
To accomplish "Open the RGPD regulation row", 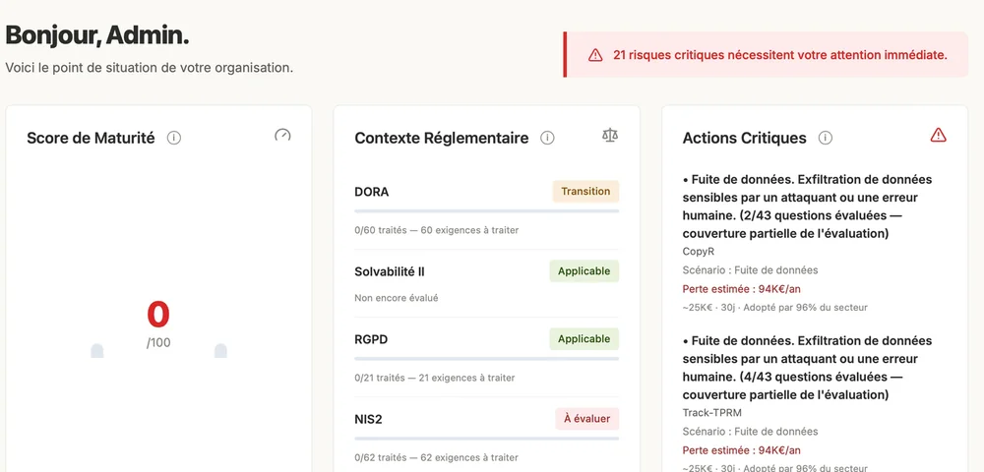I will tap(486, 356).
